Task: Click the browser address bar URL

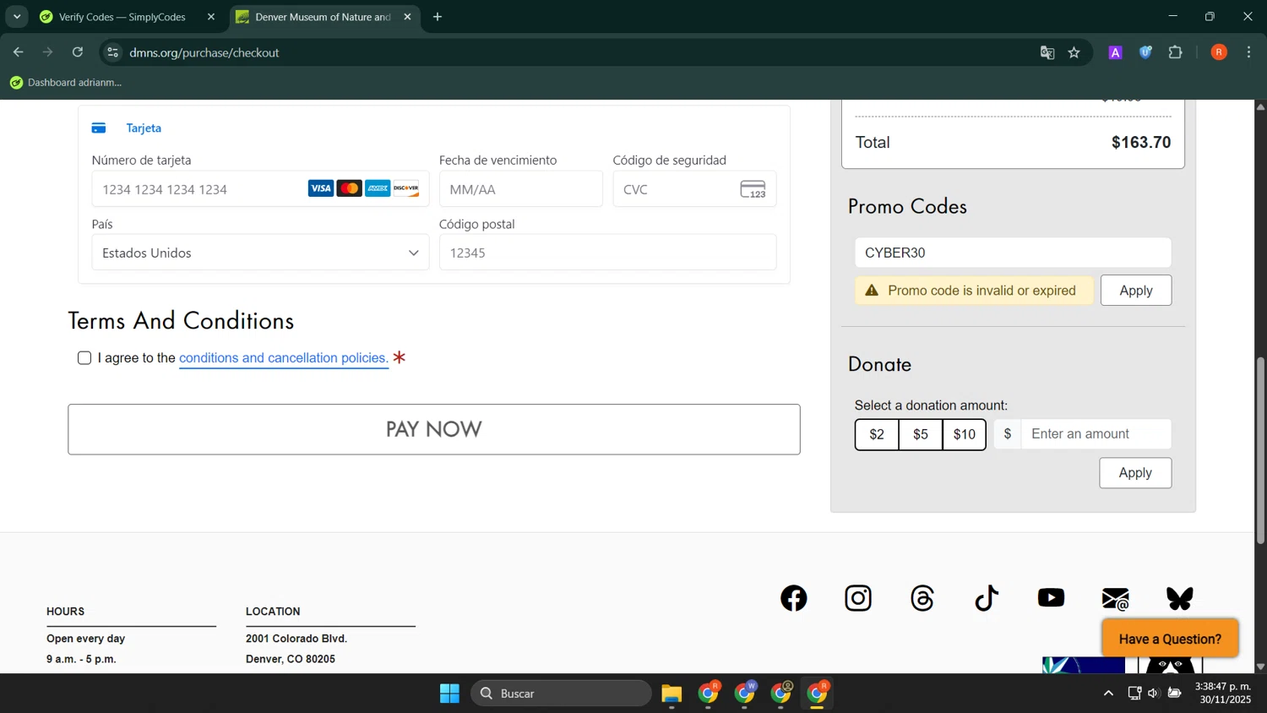Action: click(204, 52)
